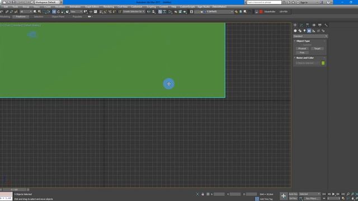Open the Modifiers menu
Viewport: 358px width, 201px height.
60,7
